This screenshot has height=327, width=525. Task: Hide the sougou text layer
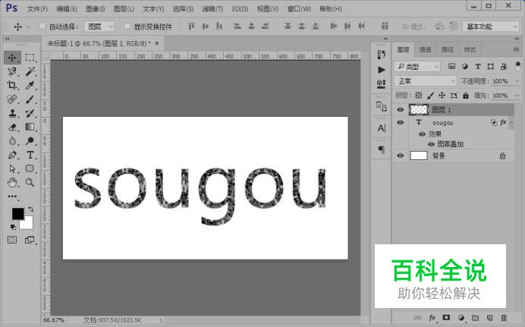point(400,122)
